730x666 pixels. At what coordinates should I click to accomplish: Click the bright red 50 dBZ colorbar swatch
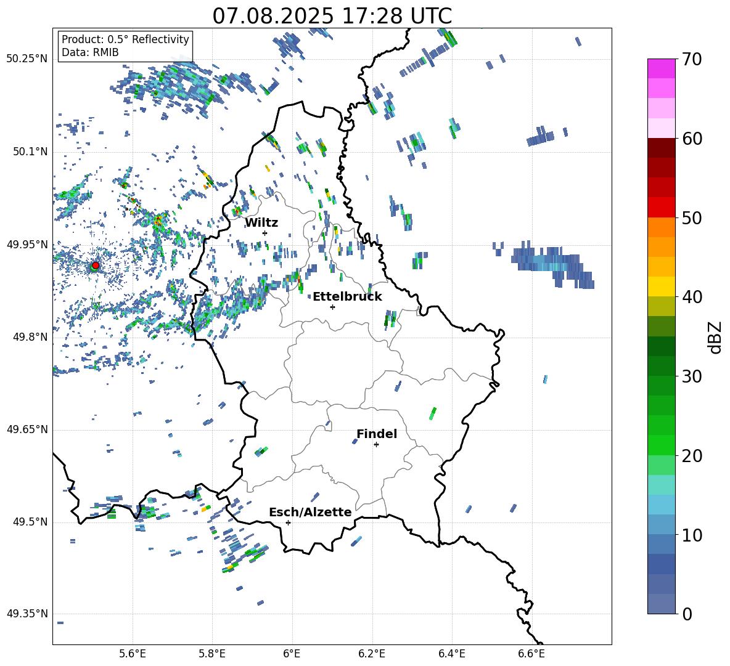(x=661, y=208)
